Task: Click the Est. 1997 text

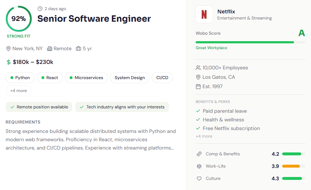Action: tap(213, 87)
